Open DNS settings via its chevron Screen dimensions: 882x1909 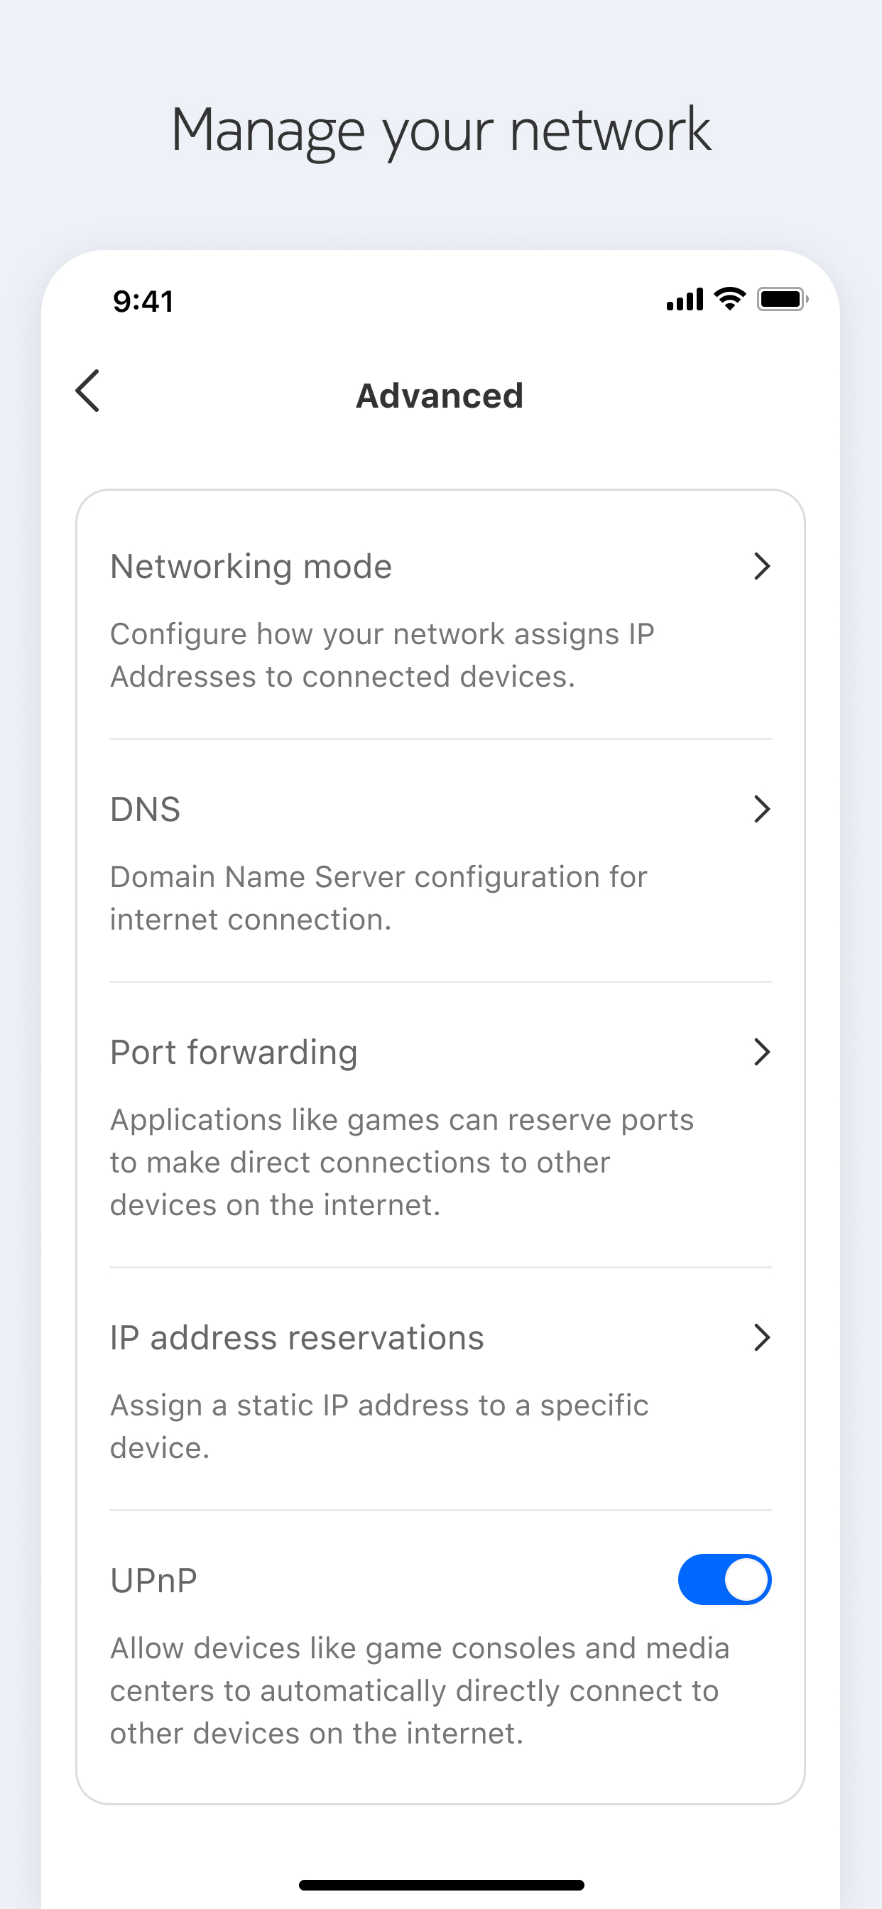pos(761,808)
